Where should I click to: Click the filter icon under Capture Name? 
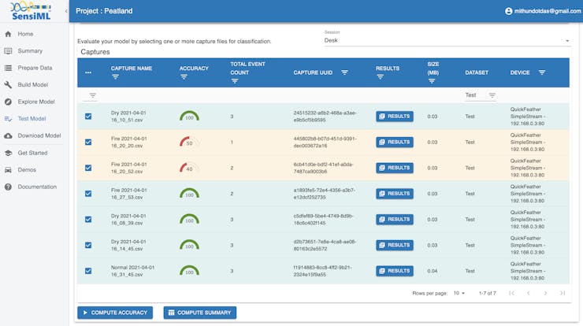point(116,77)
